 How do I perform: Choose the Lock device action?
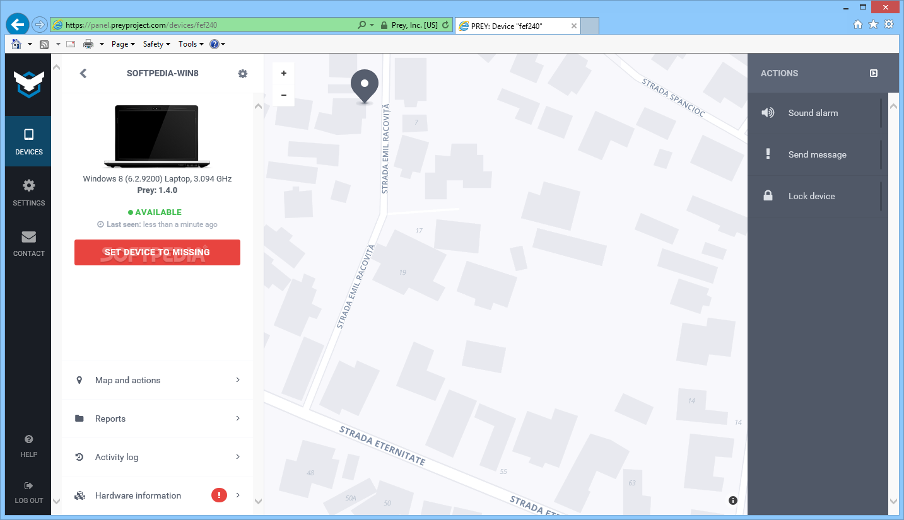pyautogui.click(x=818, y=196)
